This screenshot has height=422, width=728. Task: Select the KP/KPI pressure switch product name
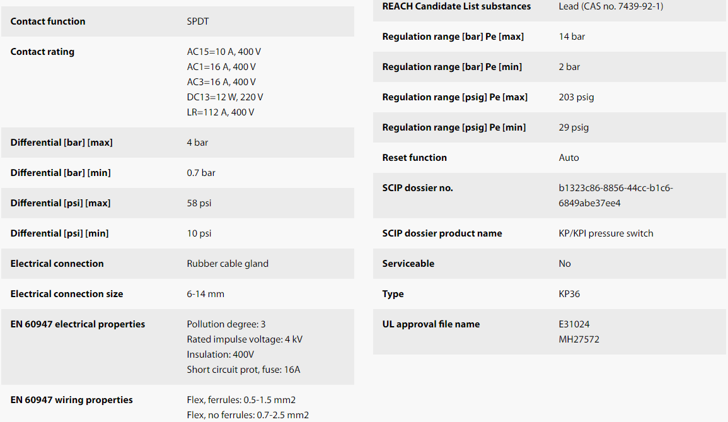point(606,233)
